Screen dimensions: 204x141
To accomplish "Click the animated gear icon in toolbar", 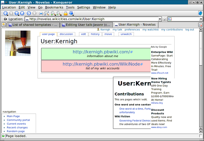I will [200, 13].
